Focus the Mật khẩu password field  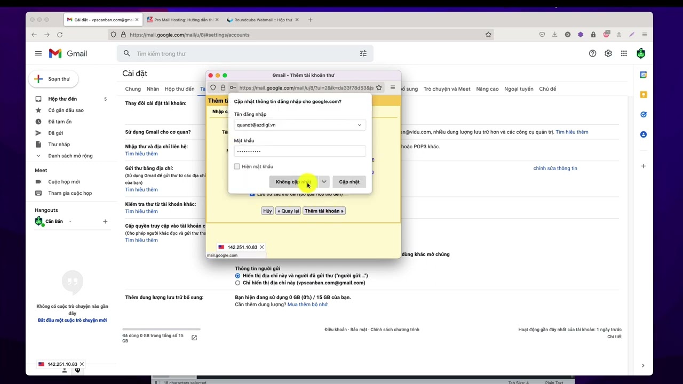300,151
